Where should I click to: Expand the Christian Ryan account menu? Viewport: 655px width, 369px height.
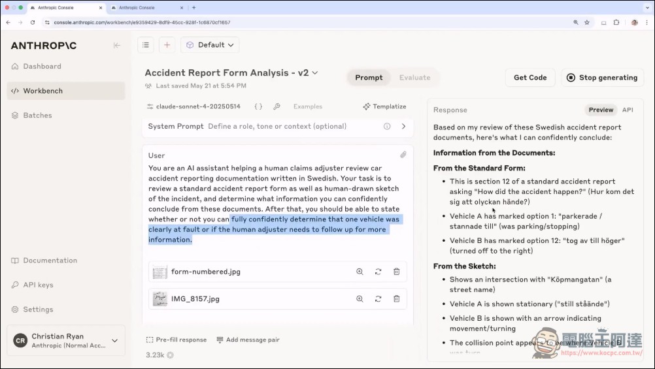click(x=66, y=341)
